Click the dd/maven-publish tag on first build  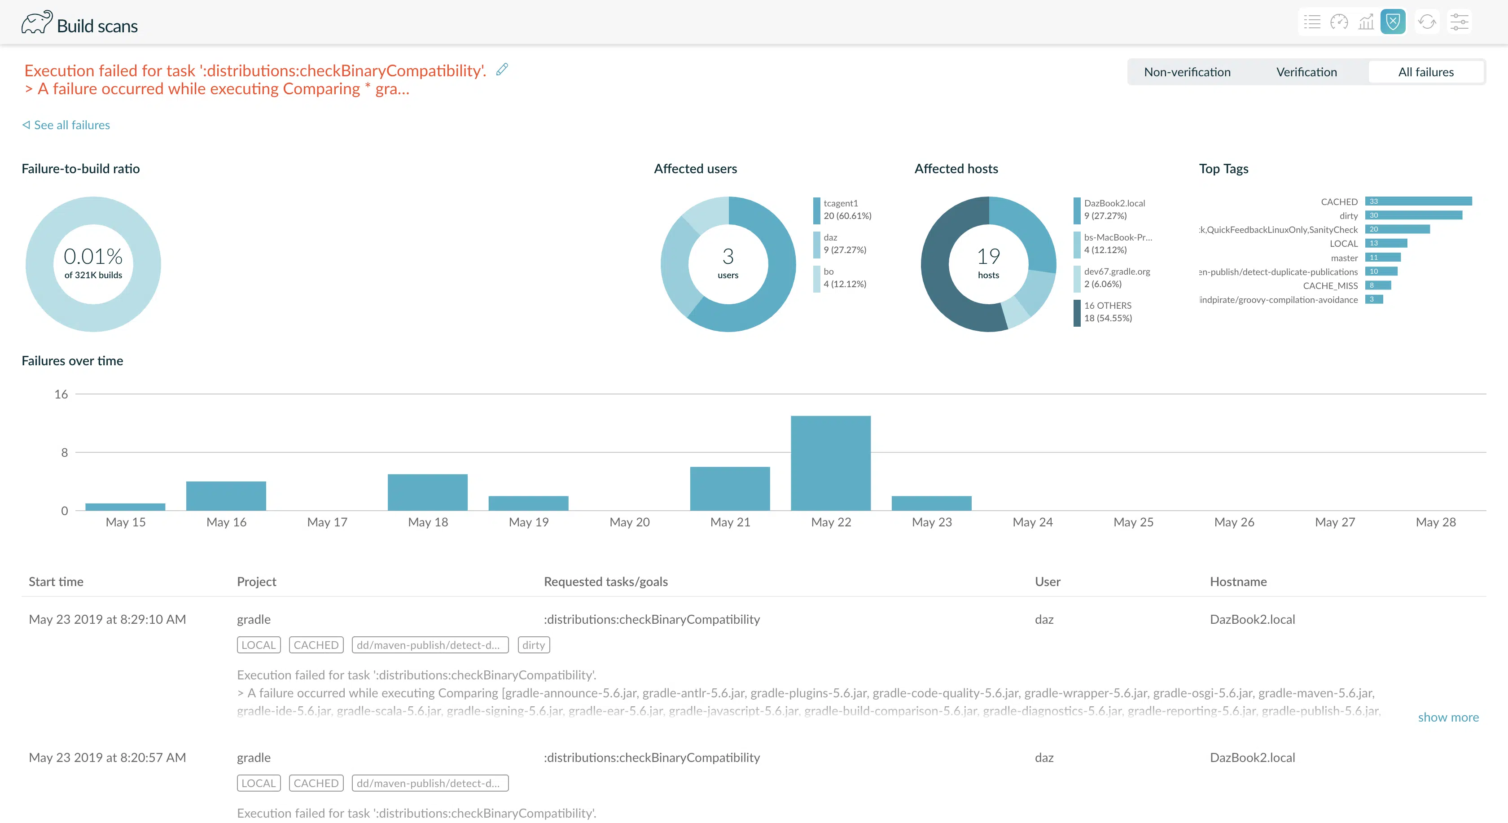pos(430,645)
